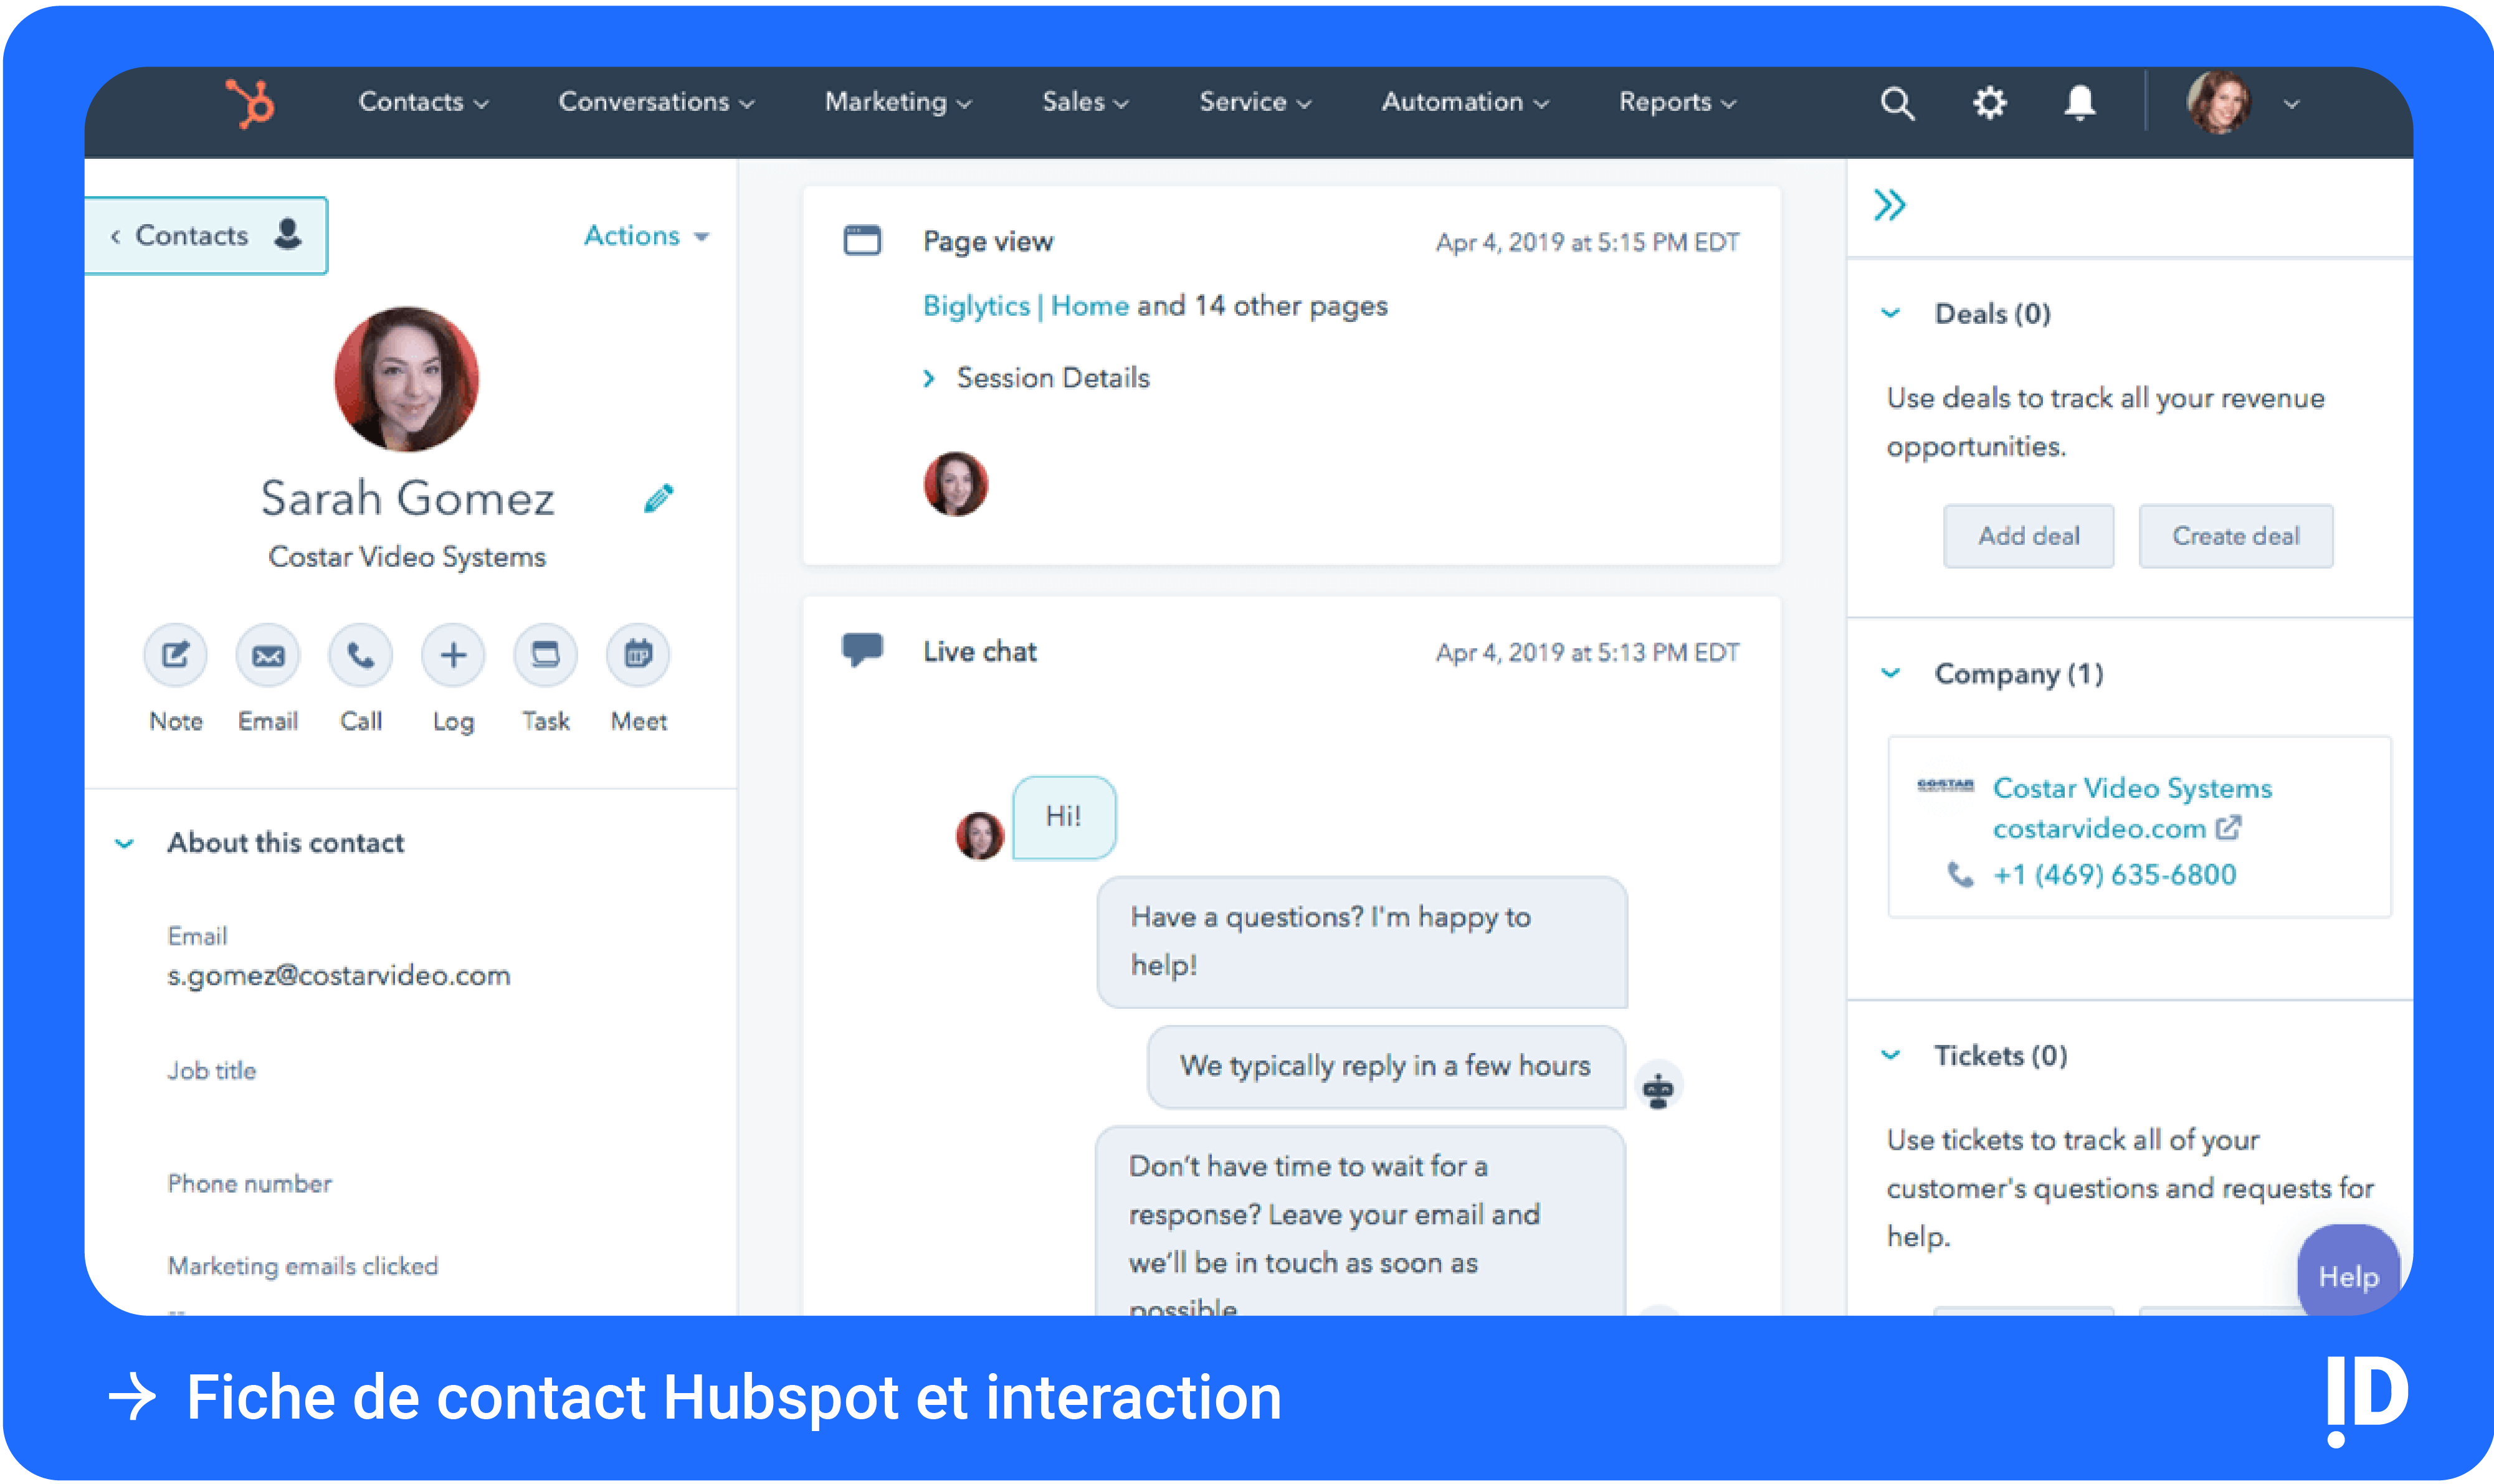Open the search magnifier icon
This screenshot has height=1484, width=2494.
click(1896, 103)
